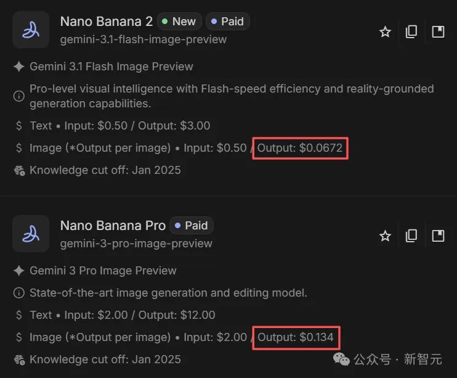Copy the Nano Banana 2 model ID
The image size is (457, 378).
pos(411,31)
